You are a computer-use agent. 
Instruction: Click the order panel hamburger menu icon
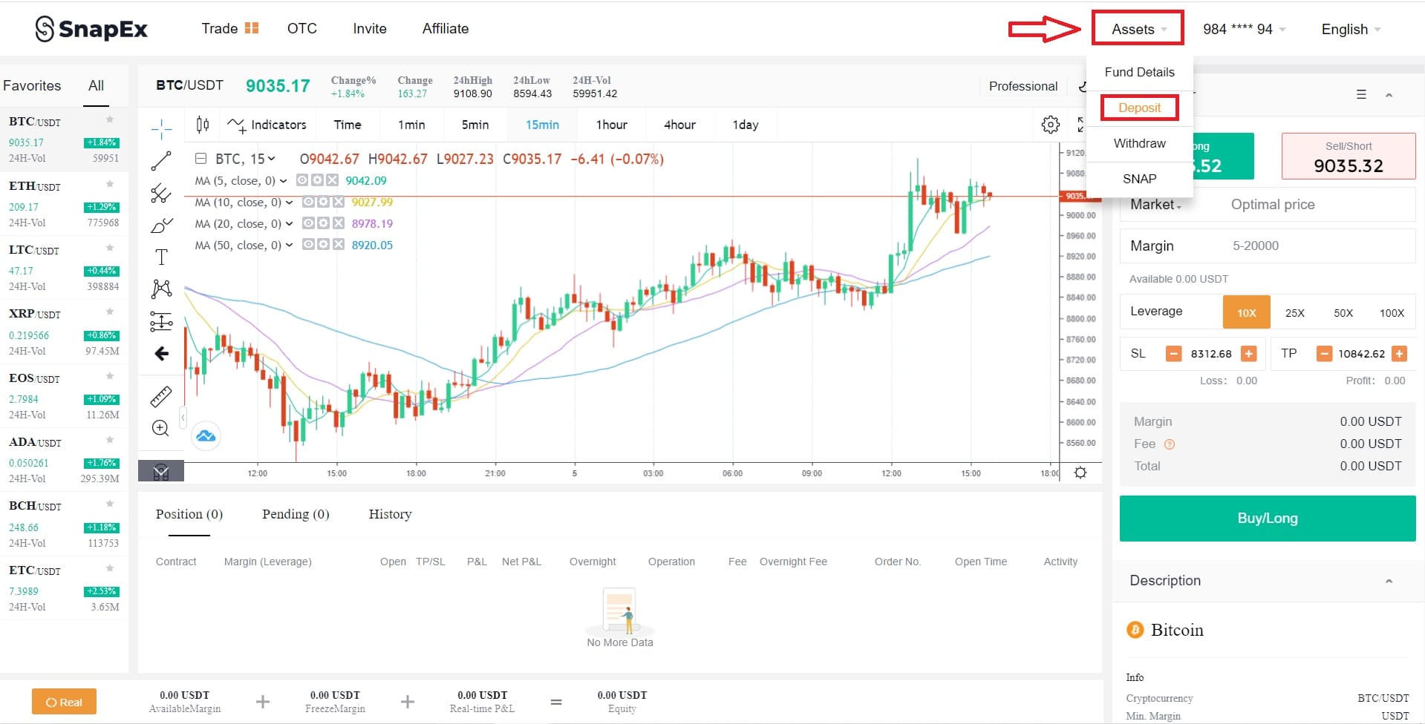point(1361,94)
